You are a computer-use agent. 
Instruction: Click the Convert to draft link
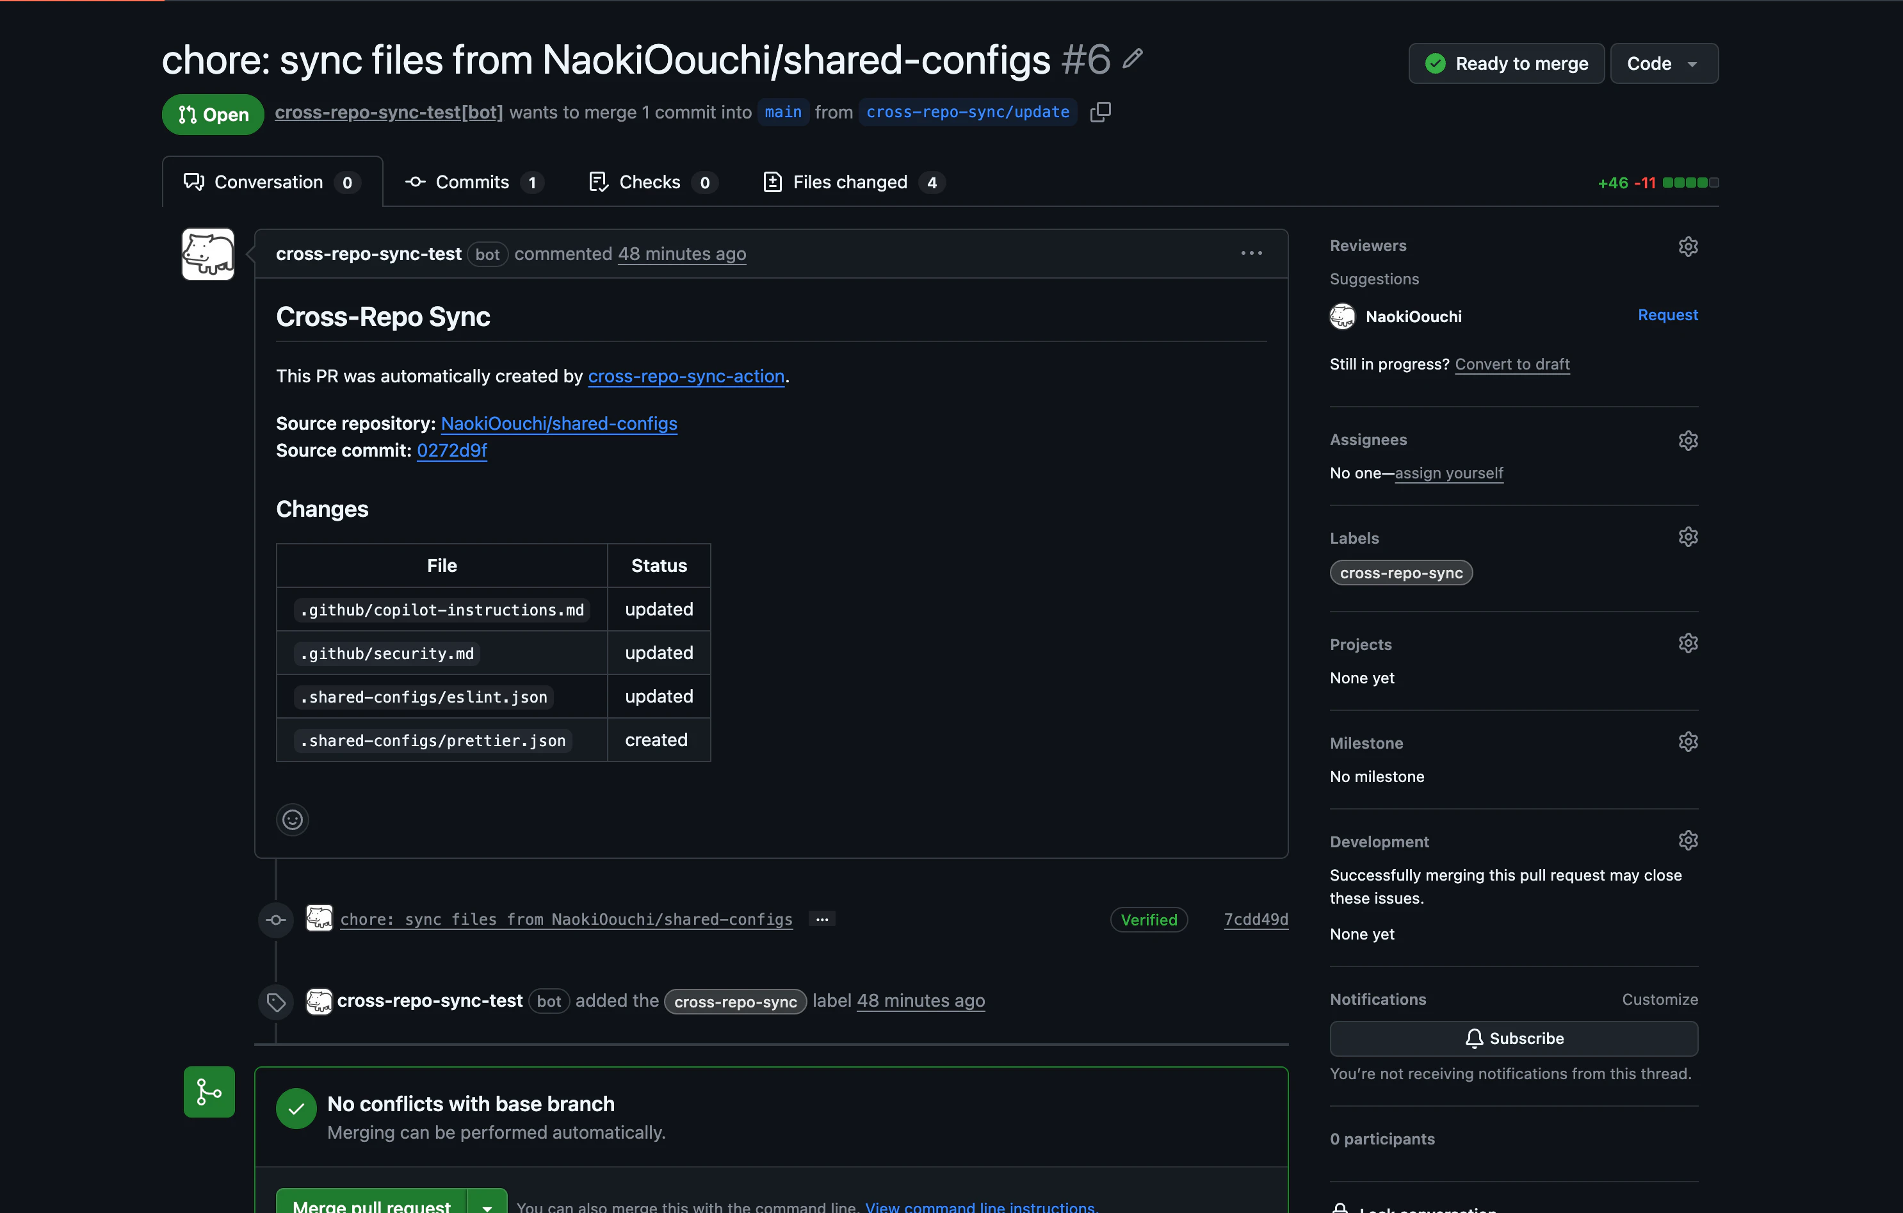coord(1512,364)
